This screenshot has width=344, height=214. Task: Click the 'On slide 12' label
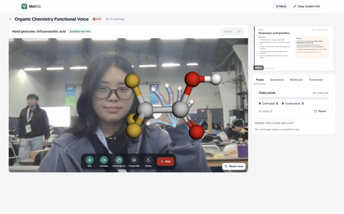click(265, 111)
